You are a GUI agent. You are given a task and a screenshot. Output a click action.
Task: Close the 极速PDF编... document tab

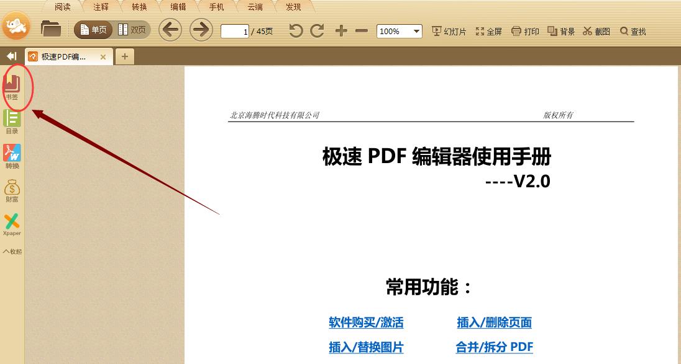[103, 57]
